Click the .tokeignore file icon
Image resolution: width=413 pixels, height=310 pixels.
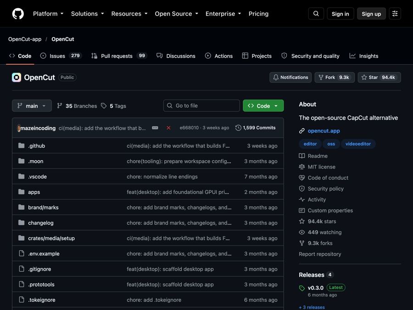tap(22, 300)
